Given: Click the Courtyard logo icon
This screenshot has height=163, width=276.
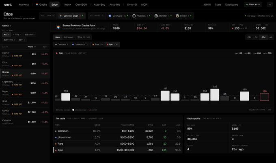Looking at the screenshot, I should (110, 16).
